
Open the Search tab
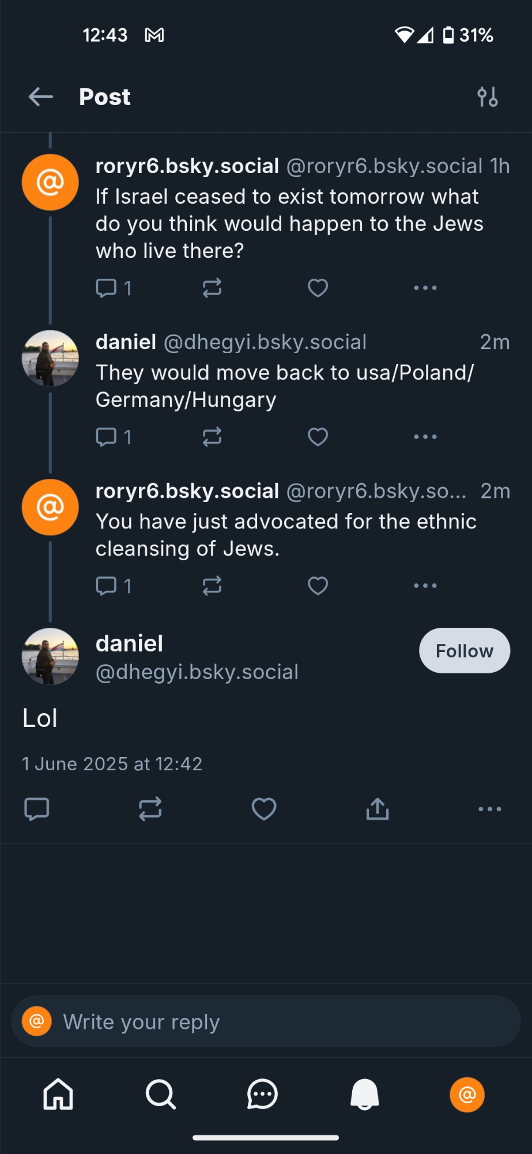point(160,1094)
